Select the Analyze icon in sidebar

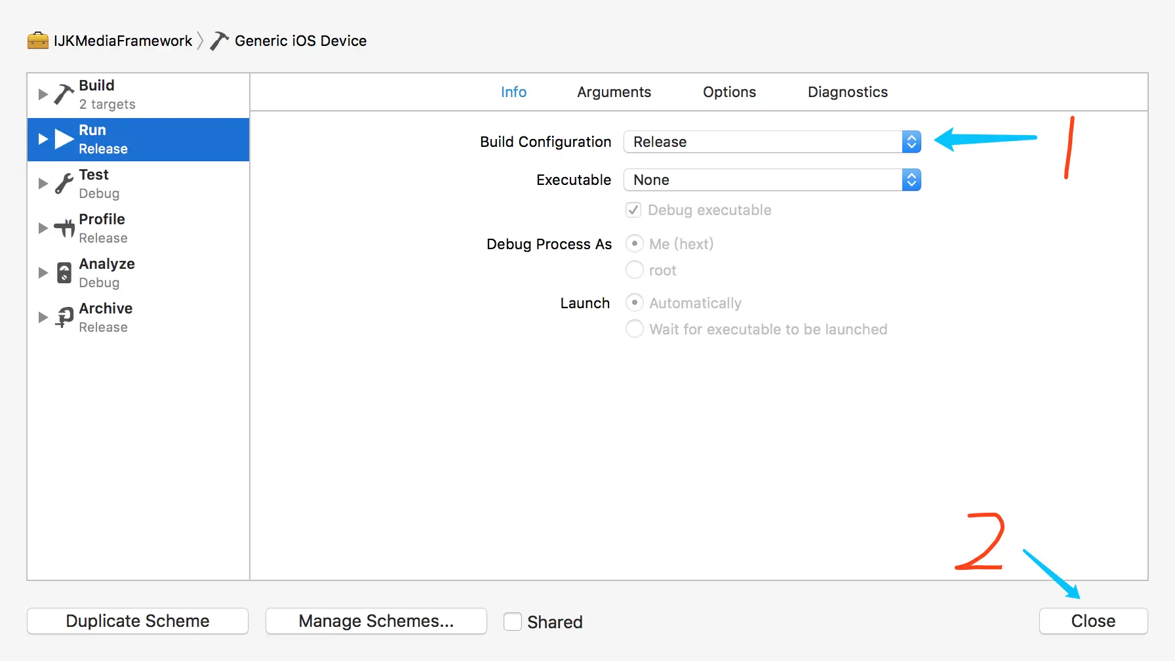point(64,273)
